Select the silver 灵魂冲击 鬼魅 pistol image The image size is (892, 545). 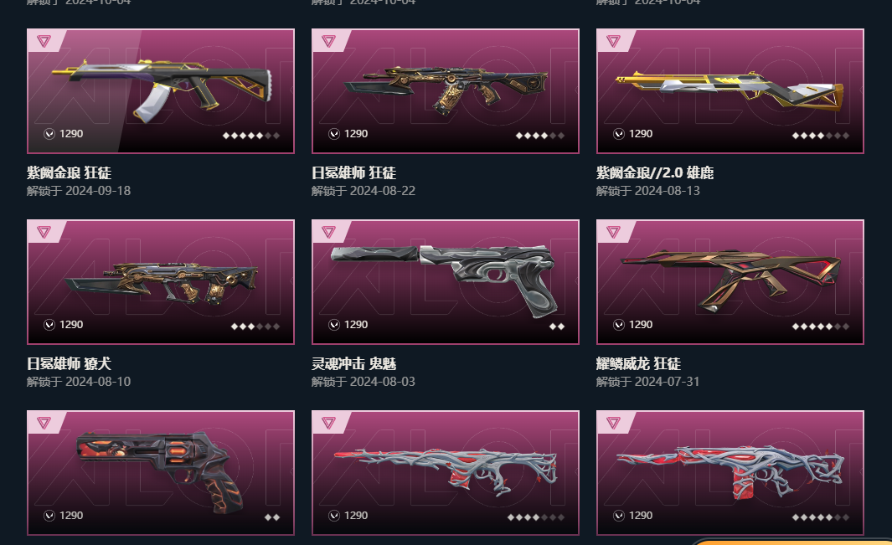tap(445, 280)
